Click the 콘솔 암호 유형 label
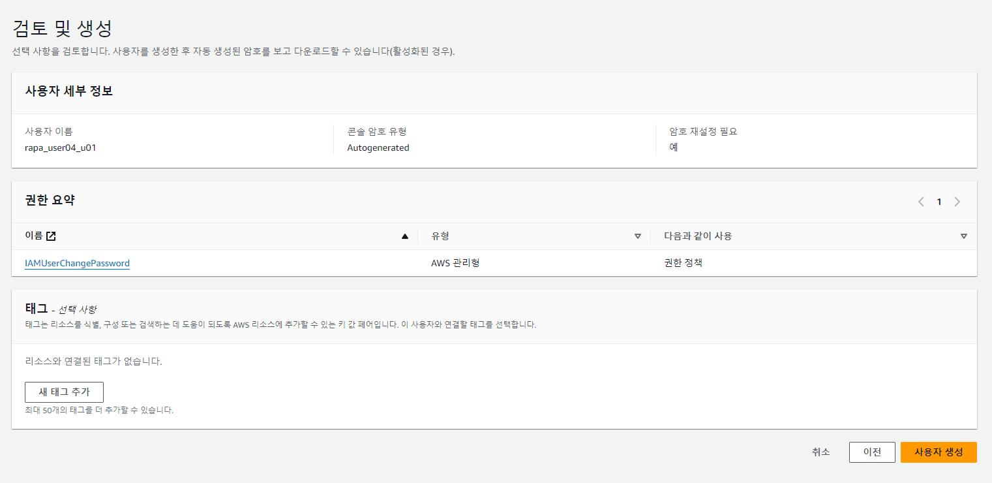 (377, 131)
